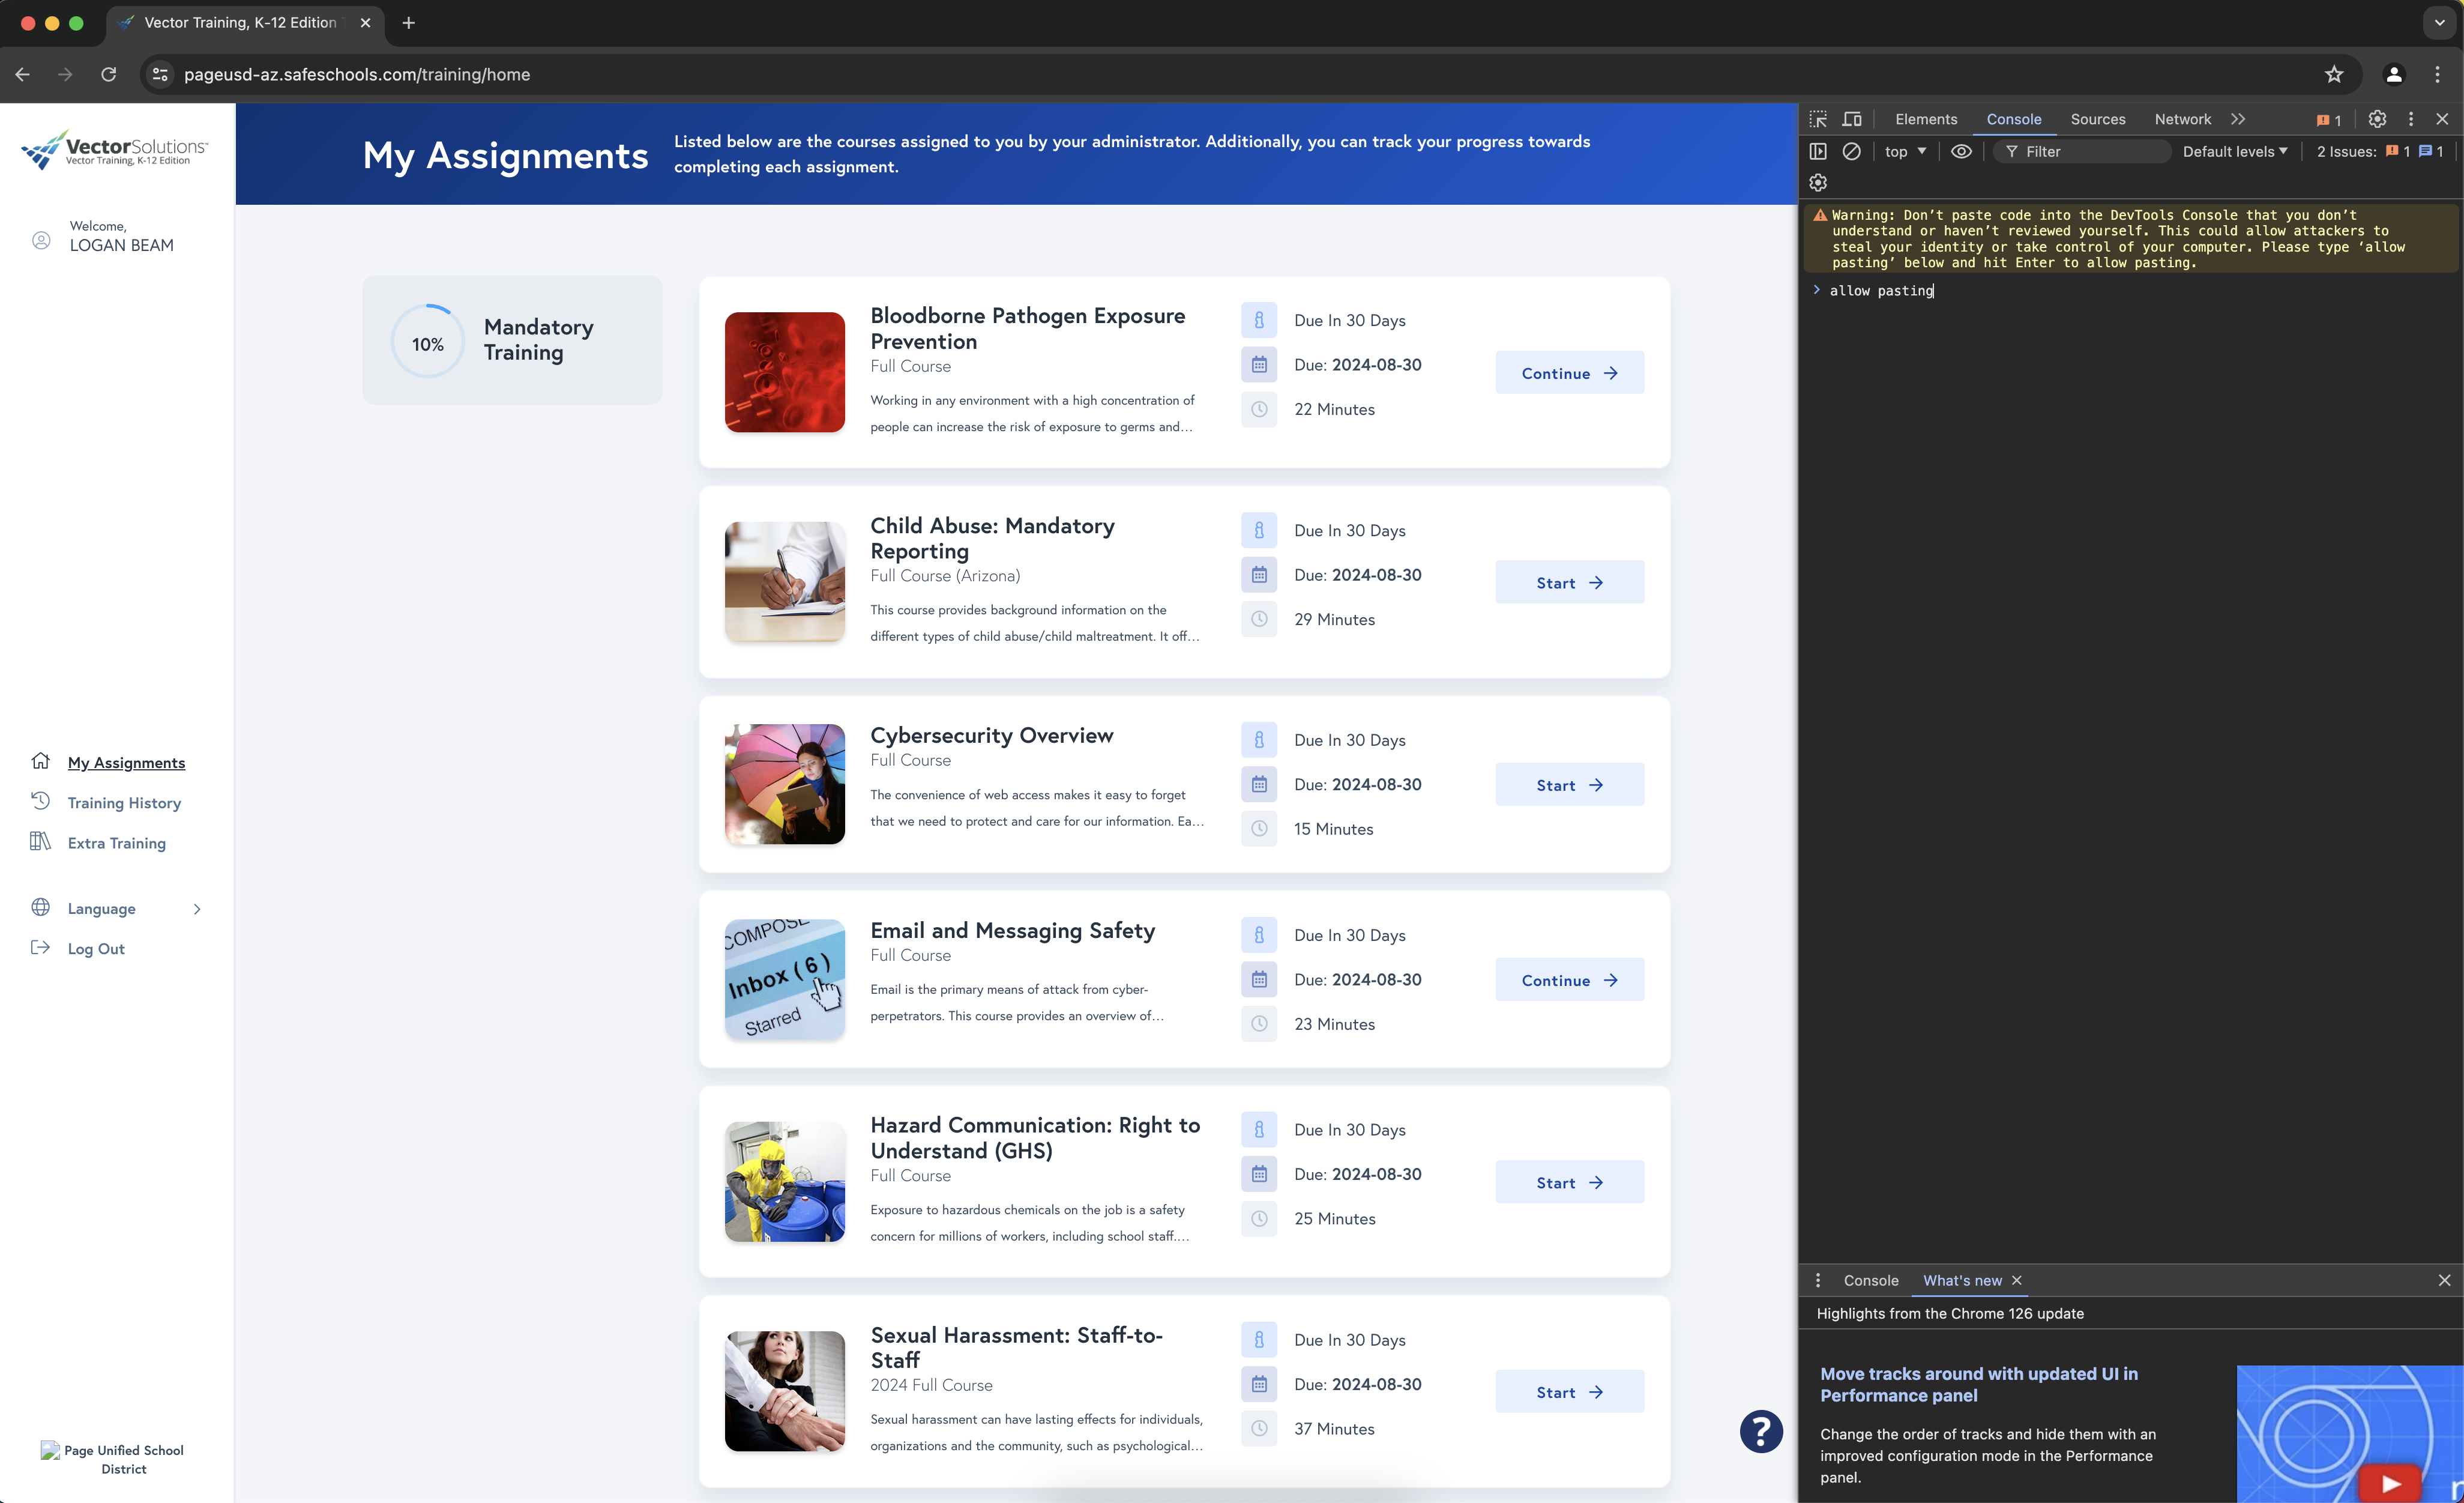Expand more DevTools tabs chevron
This screenshot has width=2464, height=1503.
[x=2238, y=119]
